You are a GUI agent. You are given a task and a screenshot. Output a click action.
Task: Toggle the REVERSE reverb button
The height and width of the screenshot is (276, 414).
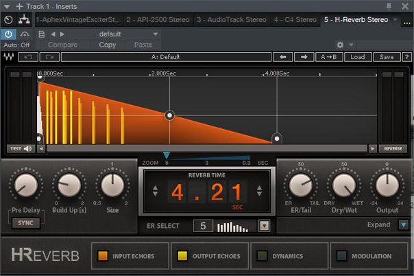coord(393,148)
